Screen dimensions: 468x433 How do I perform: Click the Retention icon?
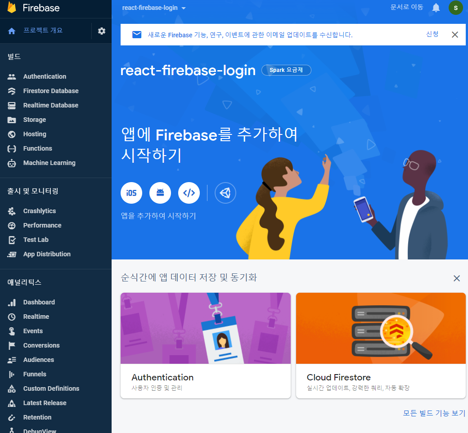pos(12,418)
